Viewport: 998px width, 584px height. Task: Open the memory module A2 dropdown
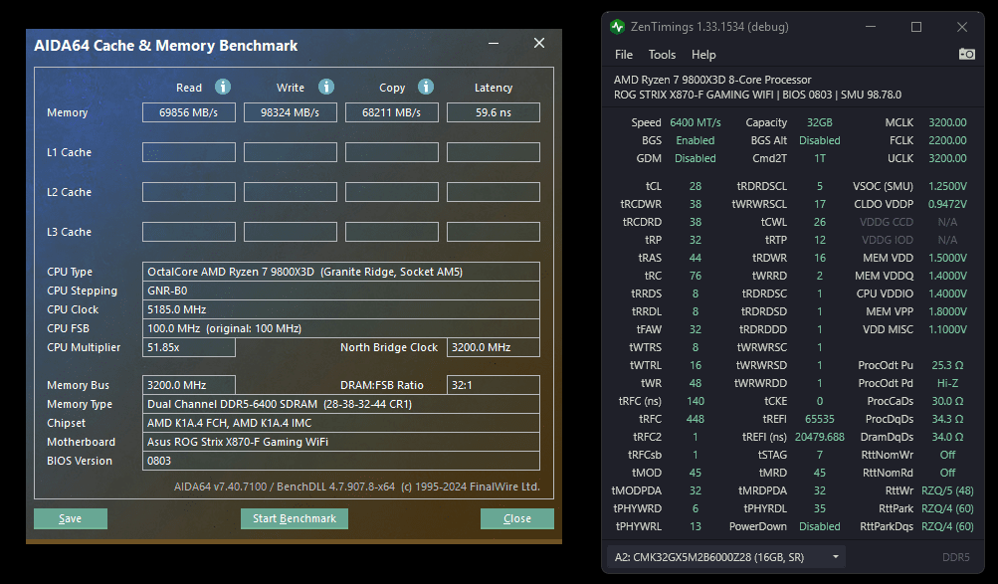click(x=726, y=557)
